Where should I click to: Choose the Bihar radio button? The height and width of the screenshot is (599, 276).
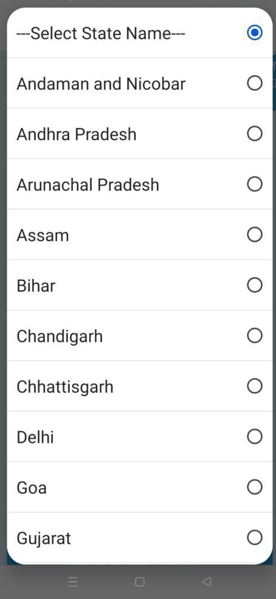(x=255, y=285)
